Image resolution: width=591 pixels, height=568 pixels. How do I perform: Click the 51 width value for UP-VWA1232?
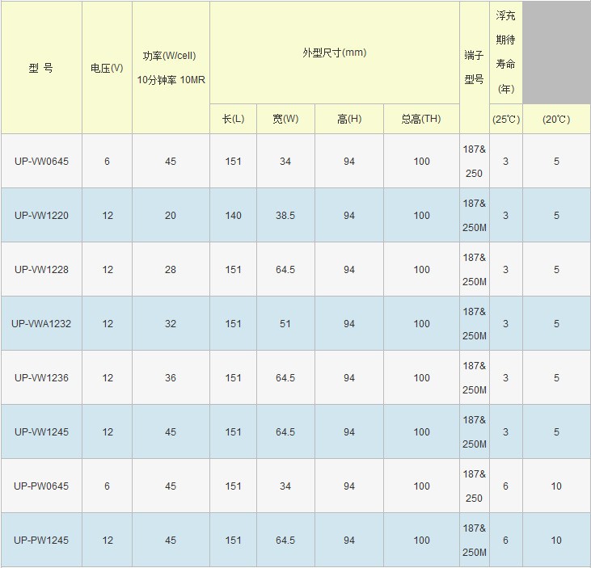(x=285, y=323)
